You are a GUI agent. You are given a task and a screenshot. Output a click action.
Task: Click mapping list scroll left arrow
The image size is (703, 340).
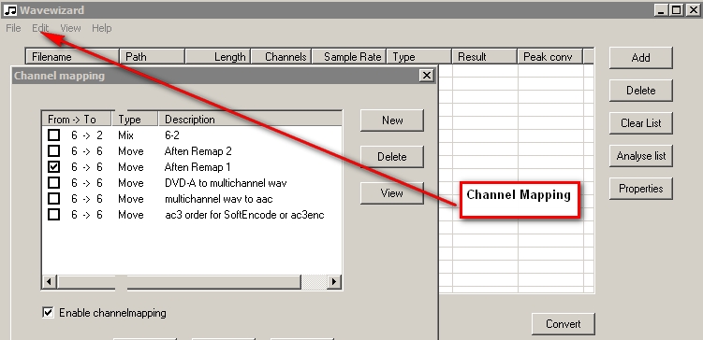pos(50,282)
